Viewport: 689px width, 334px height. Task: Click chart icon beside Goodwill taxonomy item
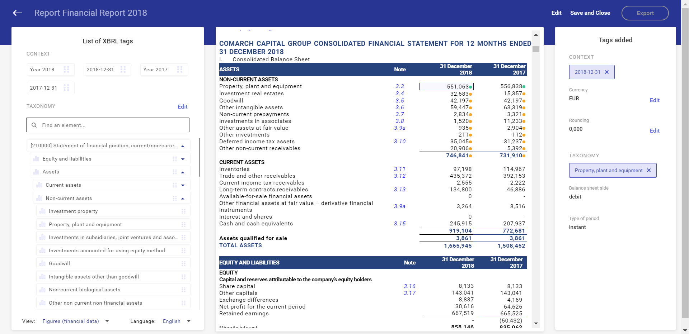(42, 263)
